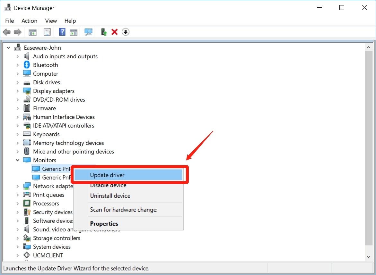Click the Update device driver toolbar icon
This screenshot has height=275, width=376.
(104, 32)
